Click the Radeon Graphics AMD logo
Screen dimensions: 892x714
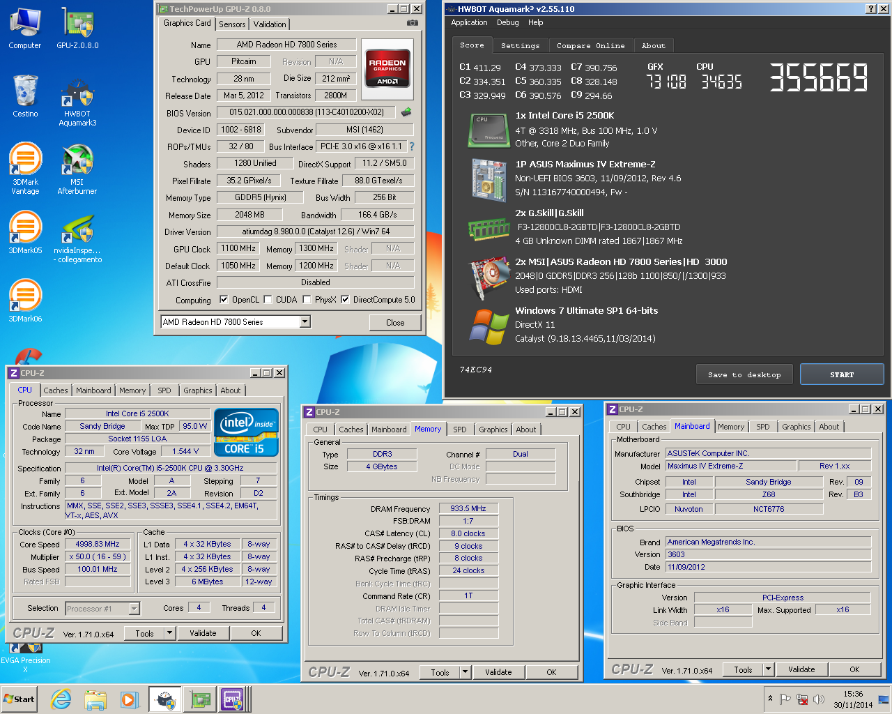[x=387, y=68]
